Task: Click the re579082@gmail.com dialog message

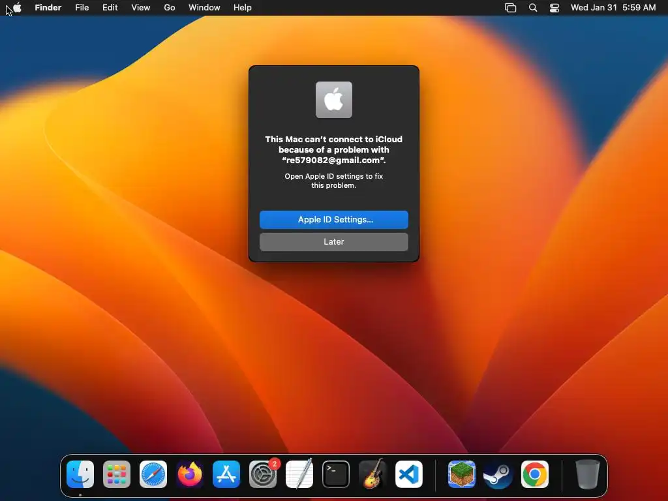Action: [334, 149]
